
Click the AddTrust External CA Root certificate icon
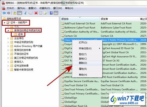(62, 23)
